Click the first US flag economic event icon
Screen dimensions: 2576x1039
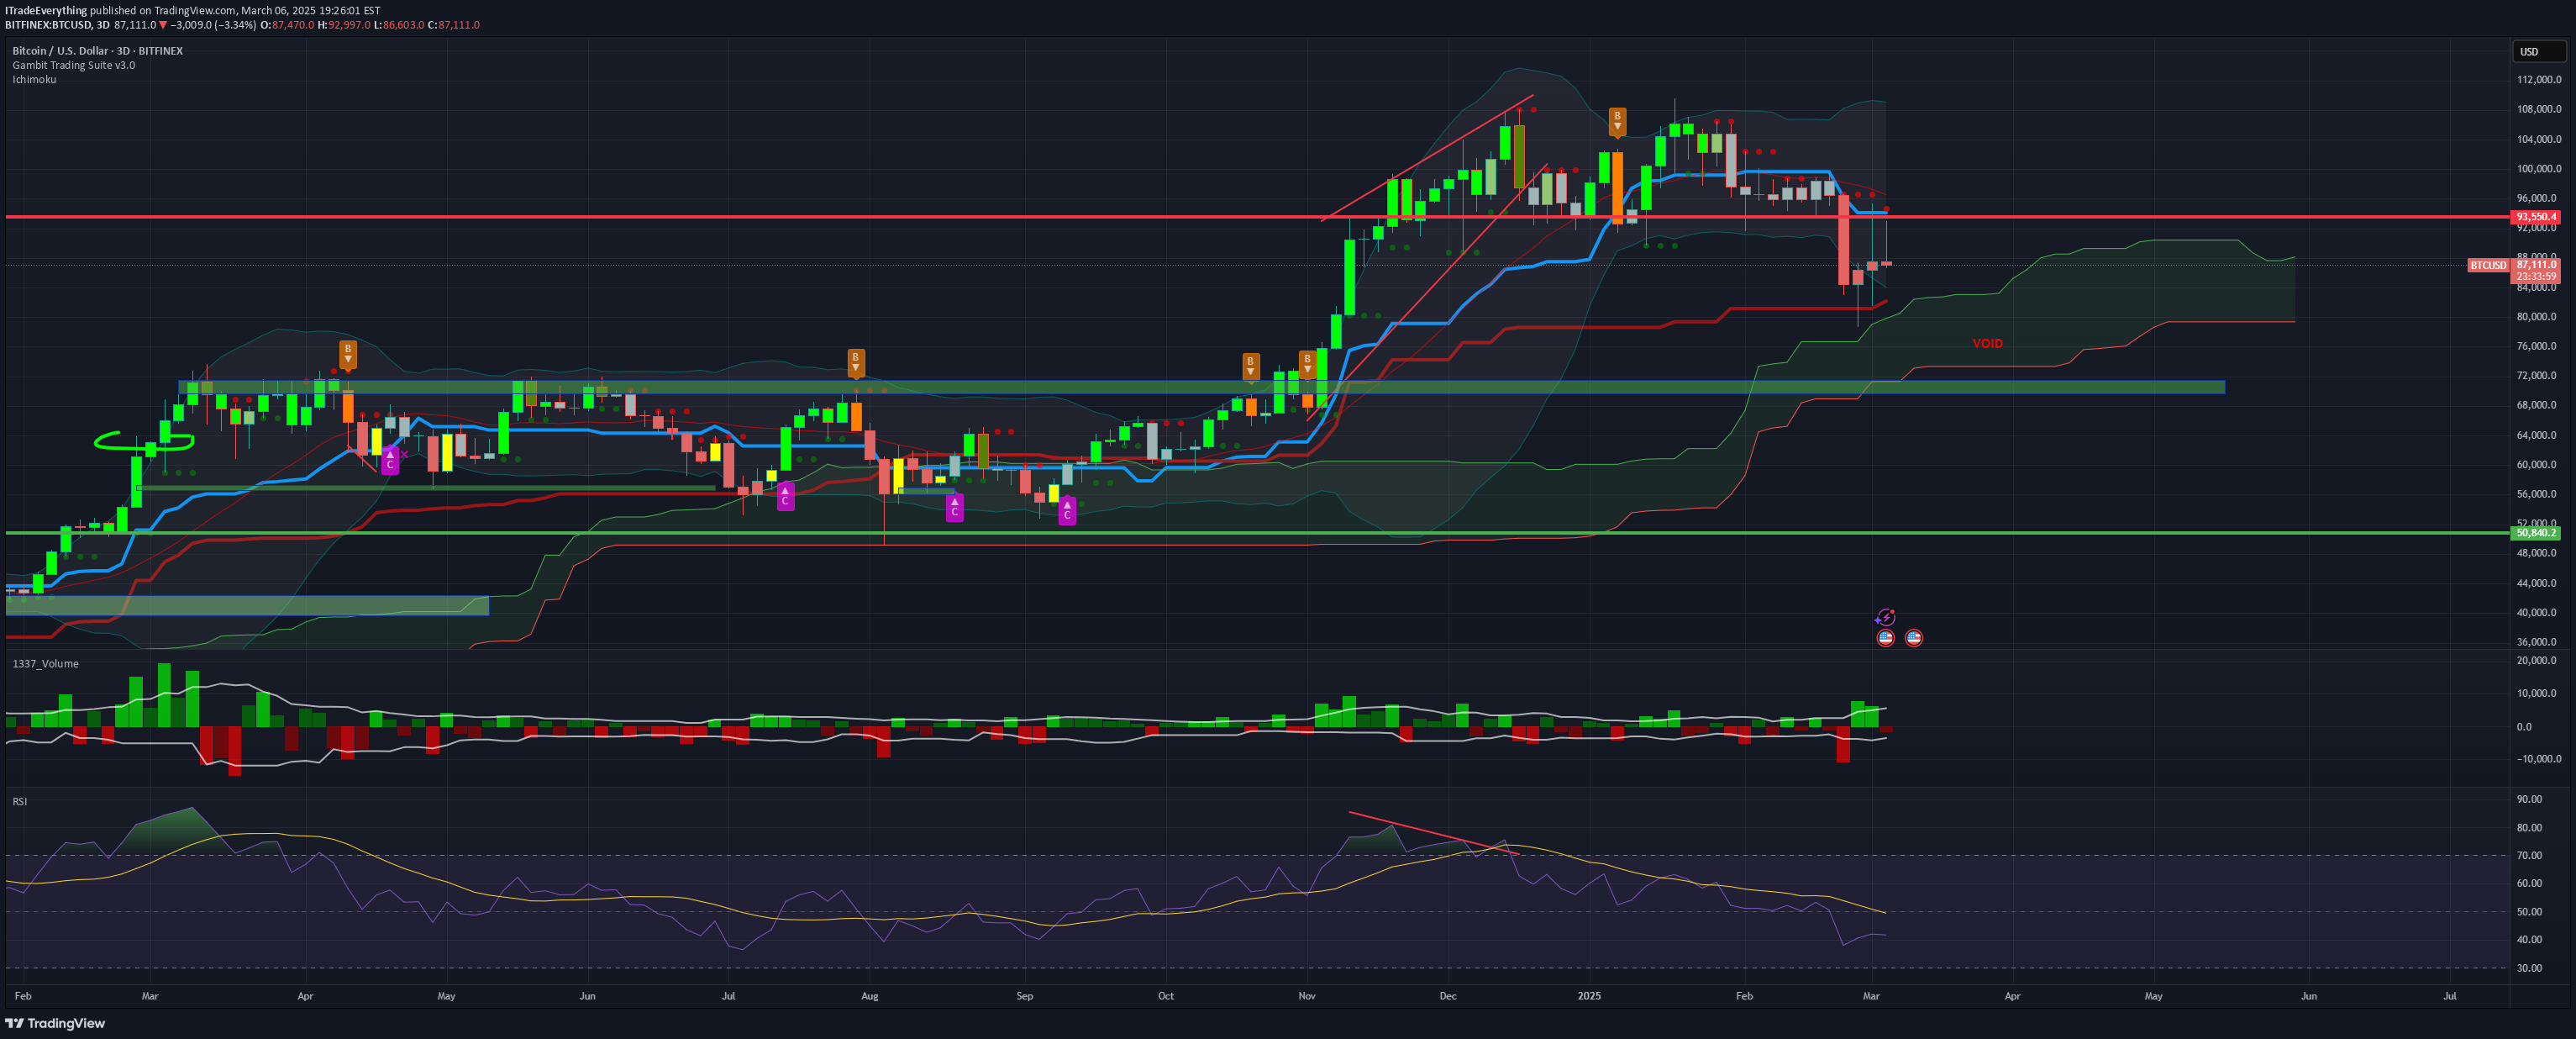[x=1885, y=638]
